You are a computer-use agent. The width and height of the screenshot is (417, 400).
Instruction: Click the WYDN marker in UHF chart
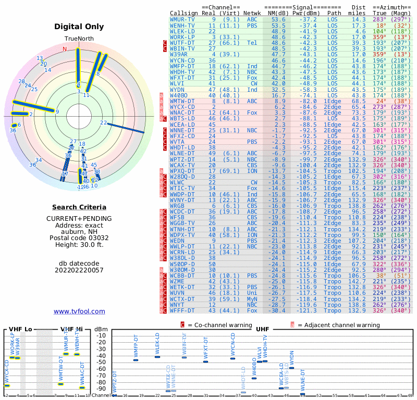click(x=292, y=368)
